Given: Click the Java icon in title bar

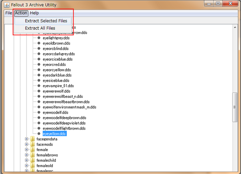Looking at the screenshot, I should pyautogui.click(x=7, y=5).
